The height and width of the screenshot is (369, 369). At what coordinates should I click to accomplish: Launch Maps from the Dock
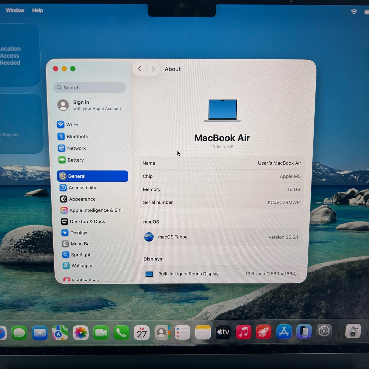click(60, 332)
